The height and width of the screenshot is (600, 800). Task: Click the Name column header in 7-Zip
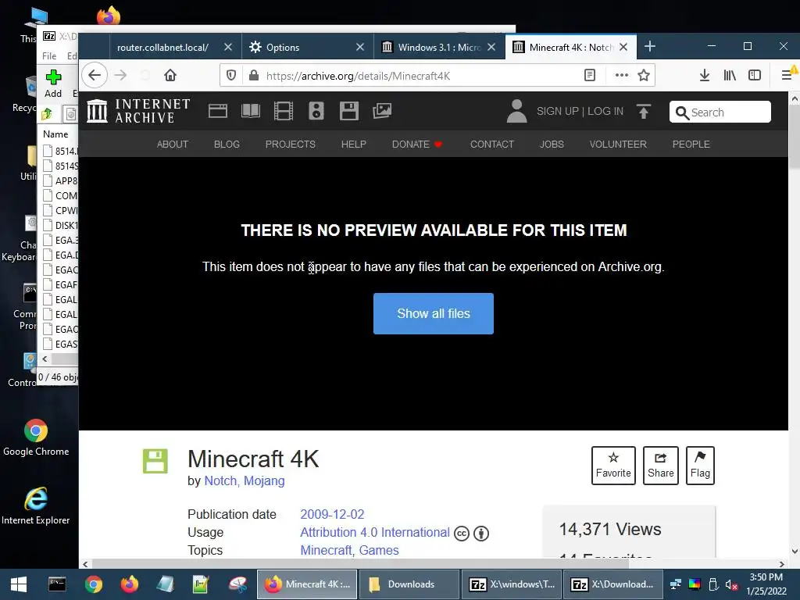coord(55,134)
